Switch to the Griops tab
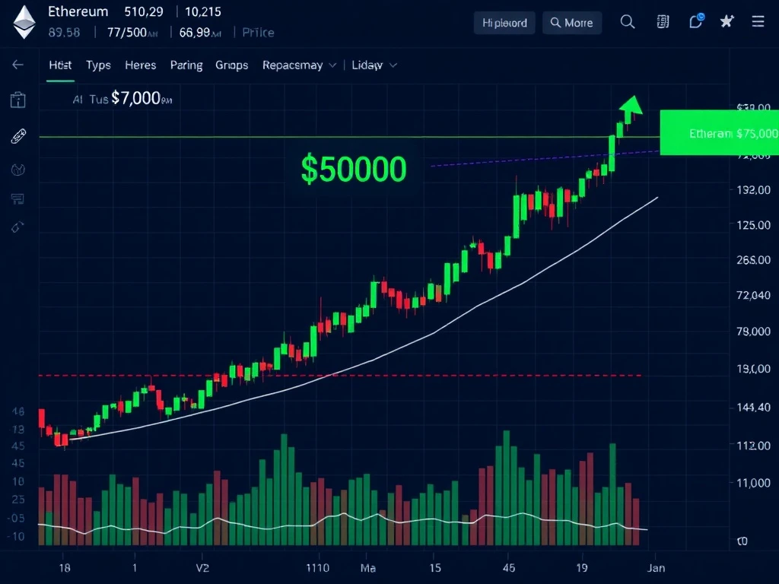The image size is (779, 584). coord(231,65)
